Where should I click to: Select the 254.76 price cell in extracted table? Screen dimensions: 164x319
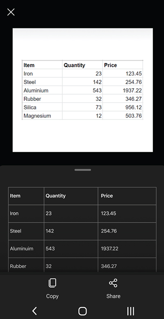[127, 231]
